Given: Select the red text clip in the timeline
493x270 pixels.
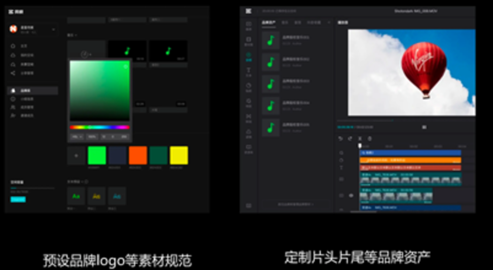Looking at the screenshot, I should 410,168.
